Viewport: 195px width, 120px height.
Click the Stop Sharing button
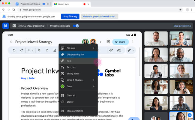[70, 16]
